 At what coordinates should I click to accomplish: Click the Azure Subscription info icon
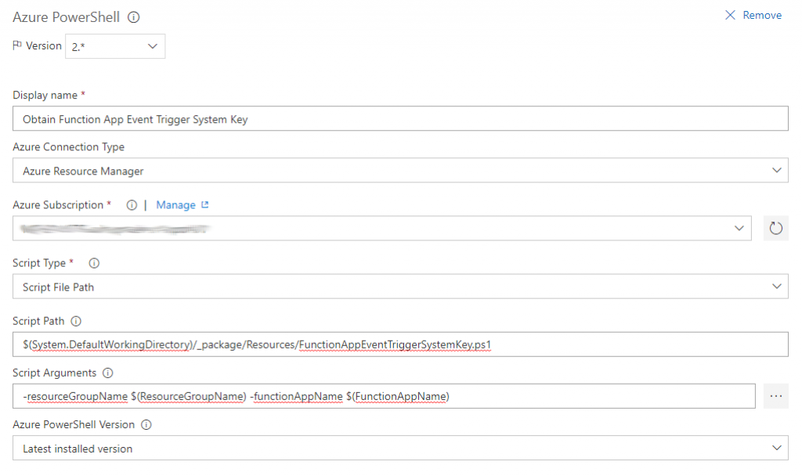[132, 205]
